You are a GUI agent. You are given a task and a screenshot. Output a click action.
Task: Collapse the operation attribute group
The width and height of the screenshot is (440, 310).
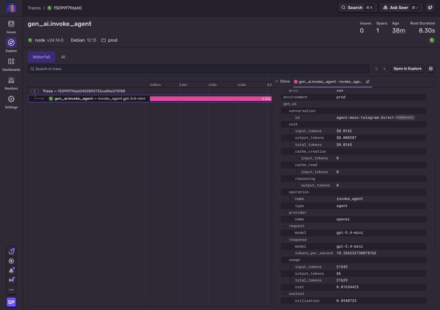point(298,192)
